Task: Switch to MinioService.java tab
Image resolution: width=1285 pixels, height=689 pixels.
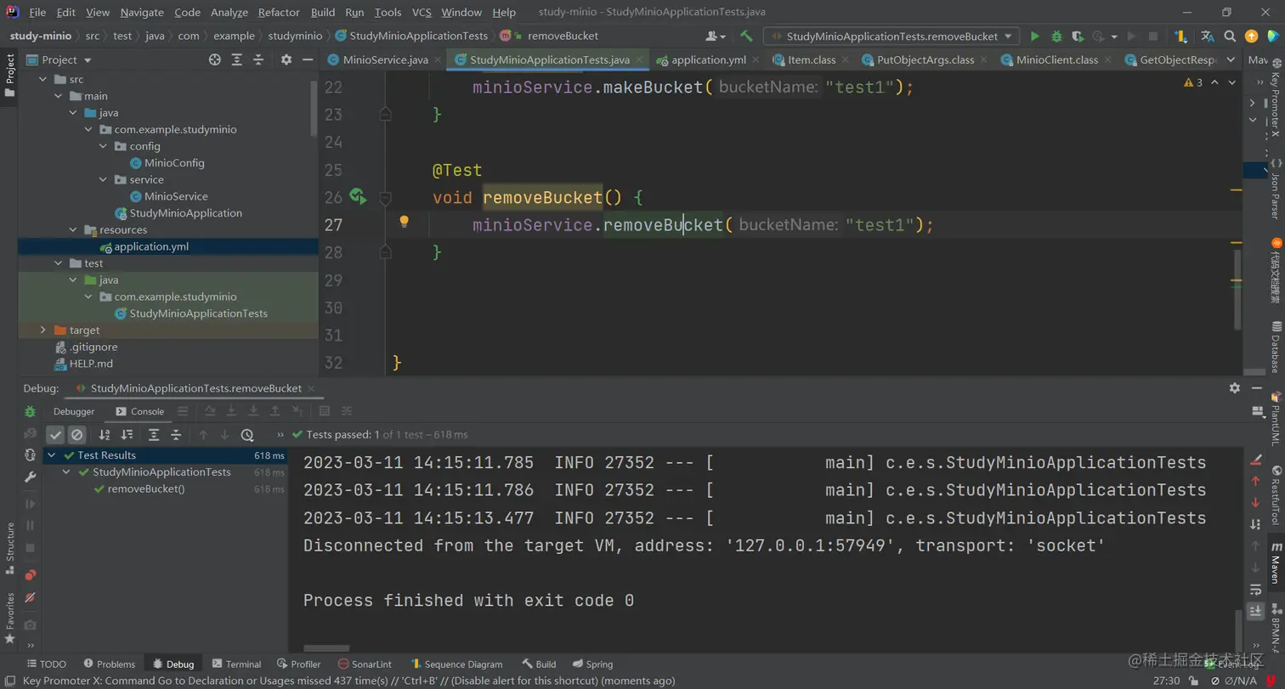Action: pos(385,59)
